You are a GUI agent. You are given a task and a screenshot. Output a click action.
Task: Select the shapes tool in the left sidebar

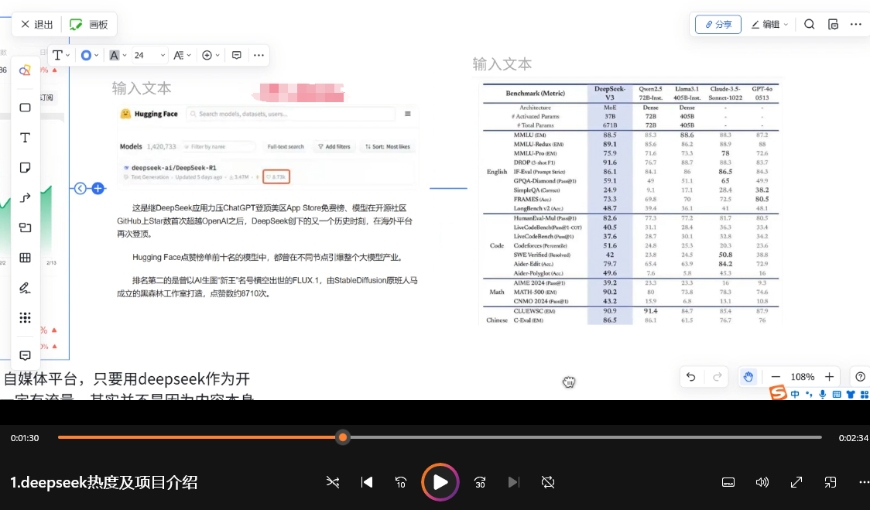[25, 70]
